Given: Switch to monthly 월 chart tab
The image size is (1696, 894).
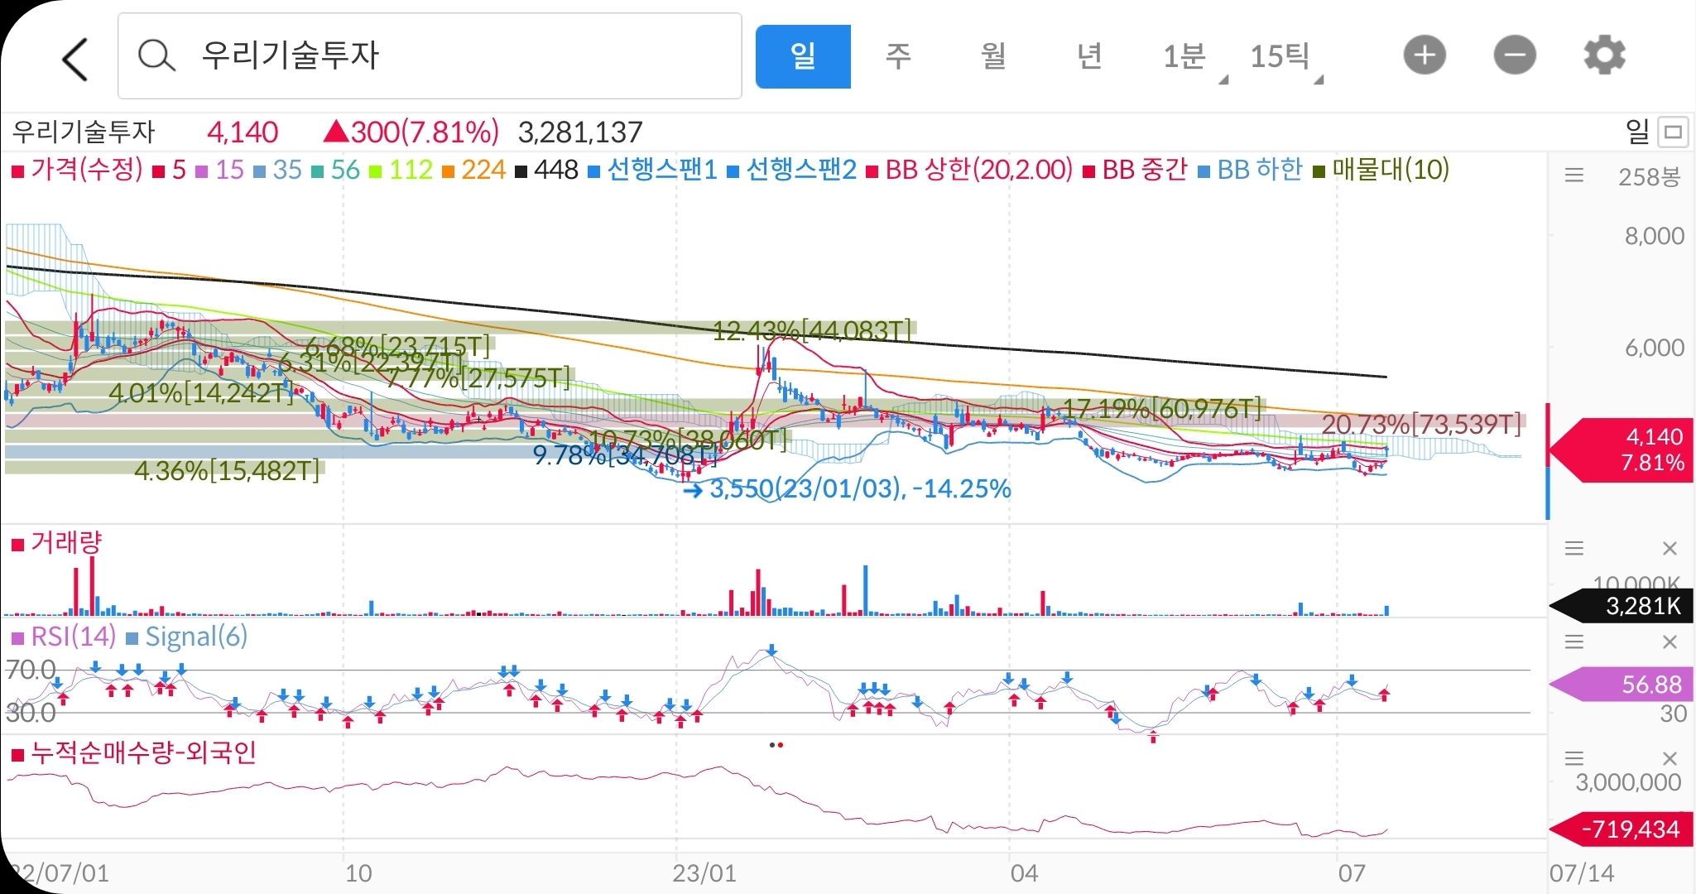Looking at the screenshot, I should pos(993,56).
